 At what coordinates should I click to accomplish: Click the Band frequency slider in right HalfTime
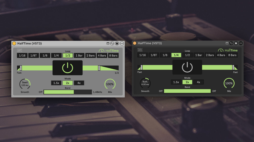point(188,91)
